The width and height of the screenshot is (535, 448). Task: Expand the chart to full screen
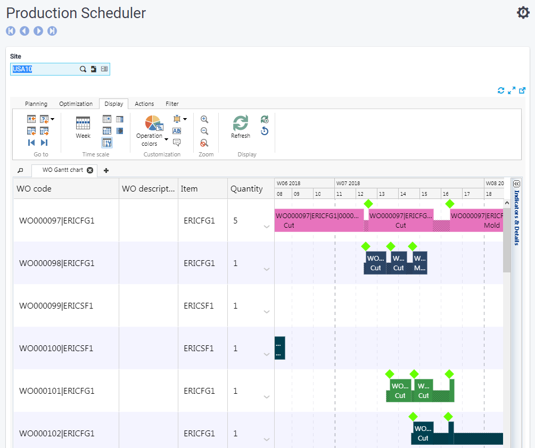click(x=512, y=90)
